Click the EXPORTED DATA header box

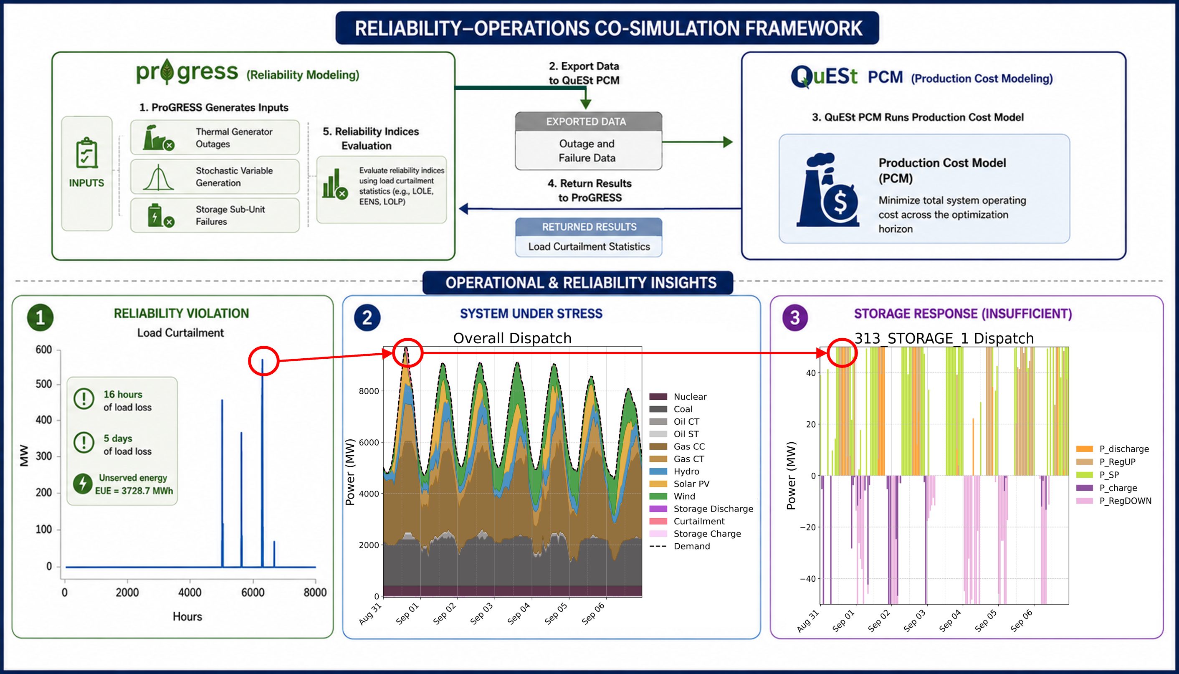tap(589, 121)
